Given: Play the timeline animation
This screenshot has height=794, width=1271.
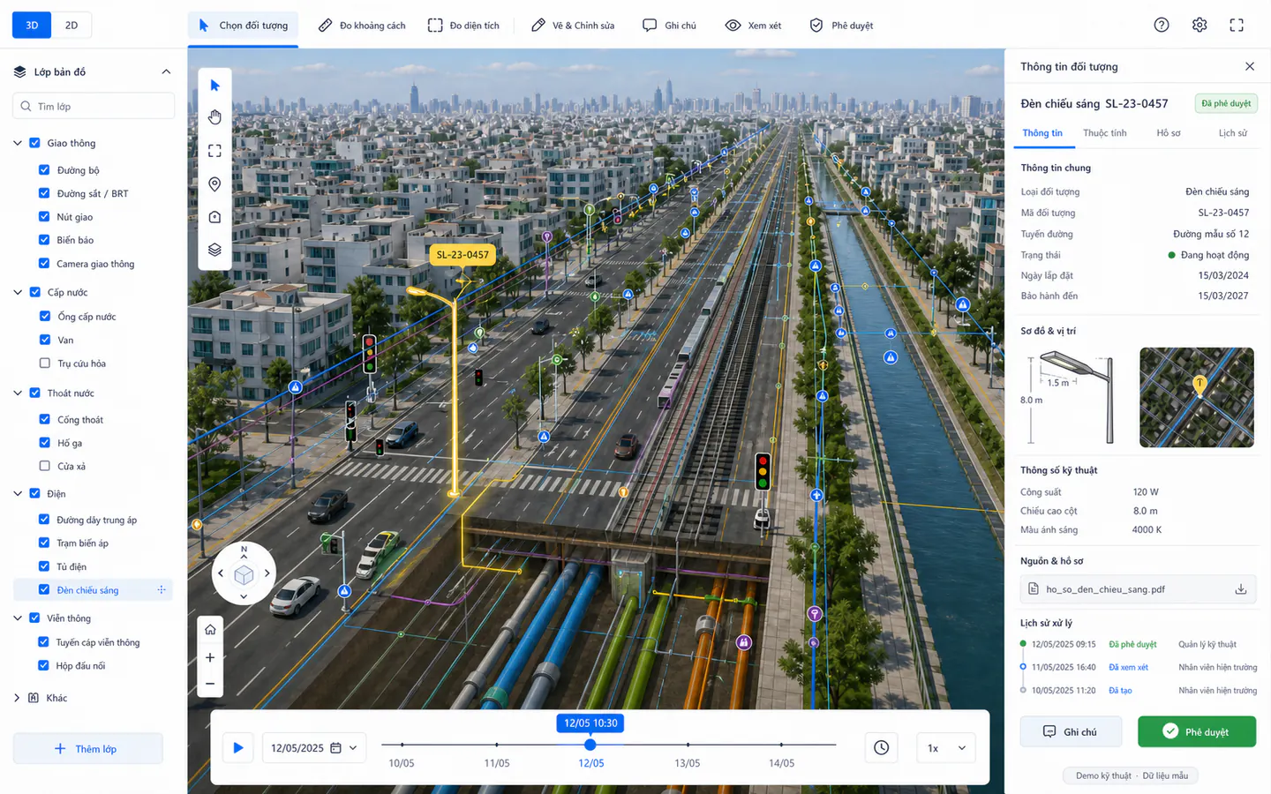Looking at the screenshot, I should pyautogui.click(x=237, y=748).
